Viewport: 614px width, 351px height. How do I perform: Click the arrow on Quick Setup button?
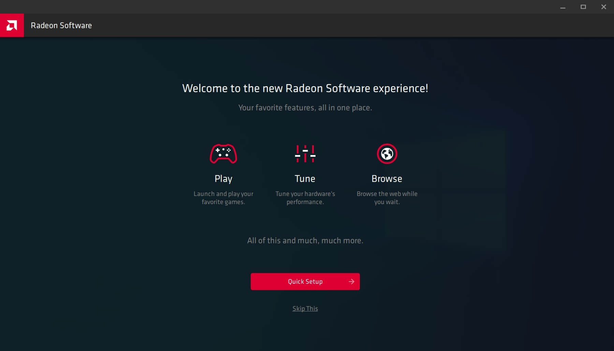click(351, 281)
